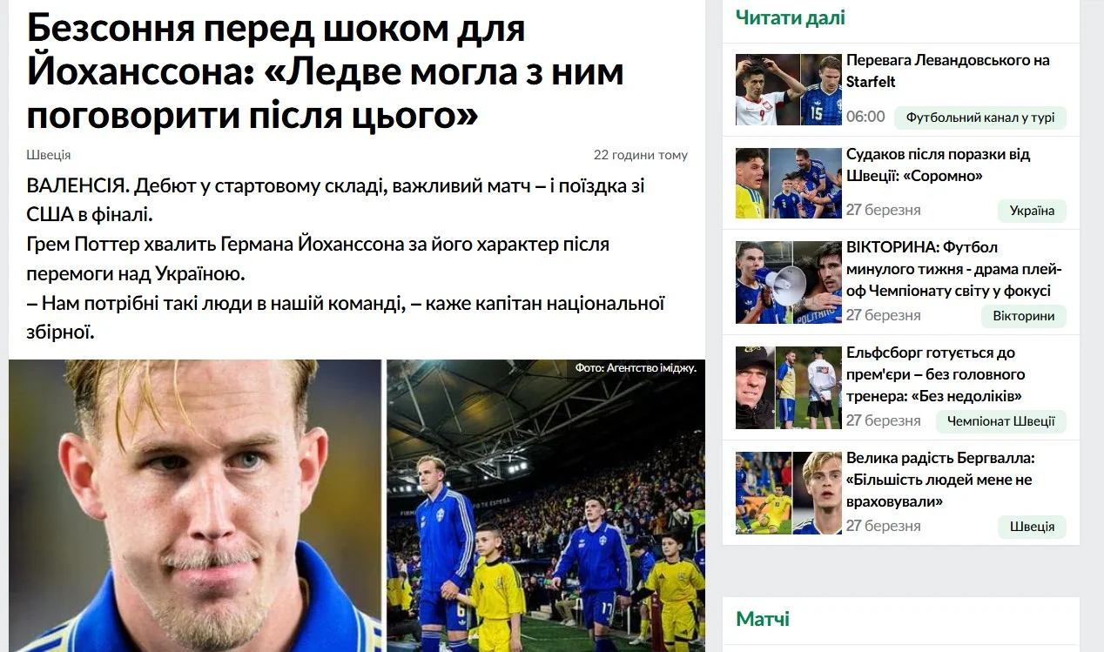The width and height of the screenshot is (1104, 652).
Task: Open the Бергвалл article thumbnail
Action: click(789, 493)
